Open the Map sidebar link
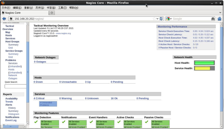This screenshot has width=224, height=129. click(8, 32)
